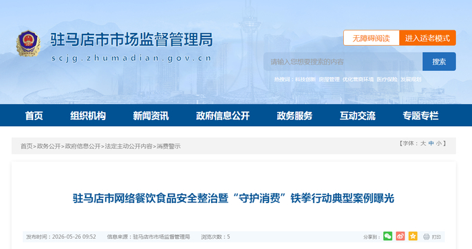The width and height of the screenshot is (472, 249).
Task: Switch to 进入适老模式 elder mode
Action: coord(427,38)
